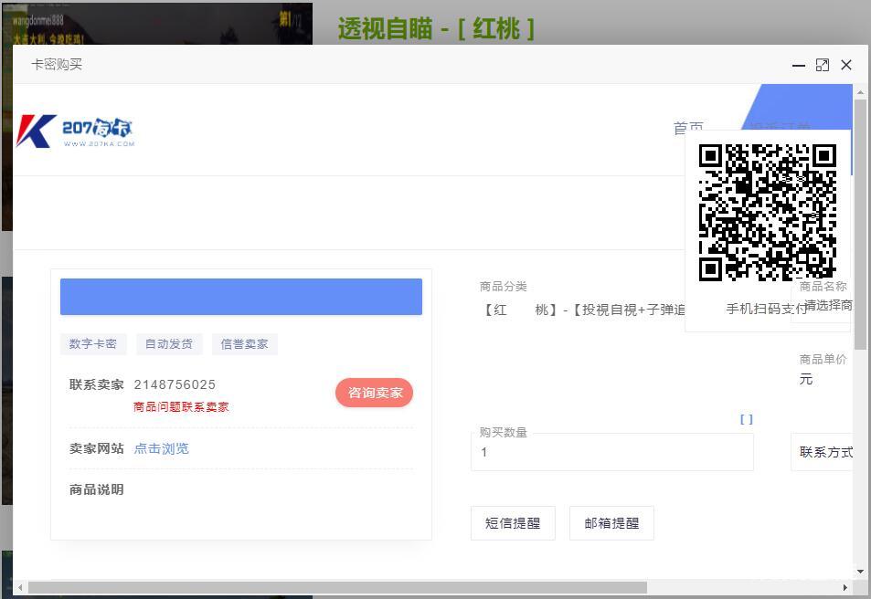Click the horizontal scrollbar left arrow
The width and height of the screenshot is (871, 599).
coord(20,587)
